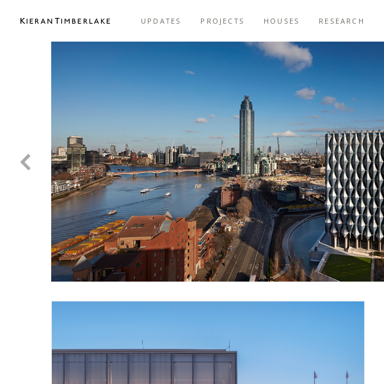
Task: Click the large white cloud in sky
Action: tap(282, 55)
